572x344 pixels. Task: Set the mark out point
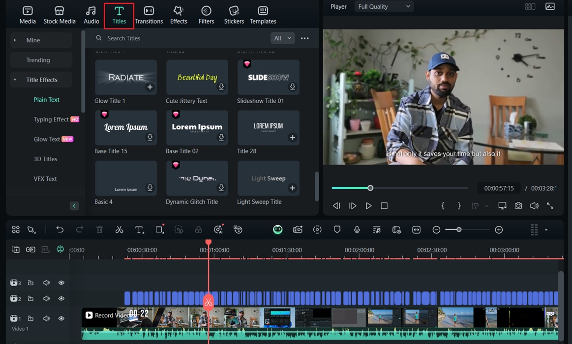[x=459, y=206]
